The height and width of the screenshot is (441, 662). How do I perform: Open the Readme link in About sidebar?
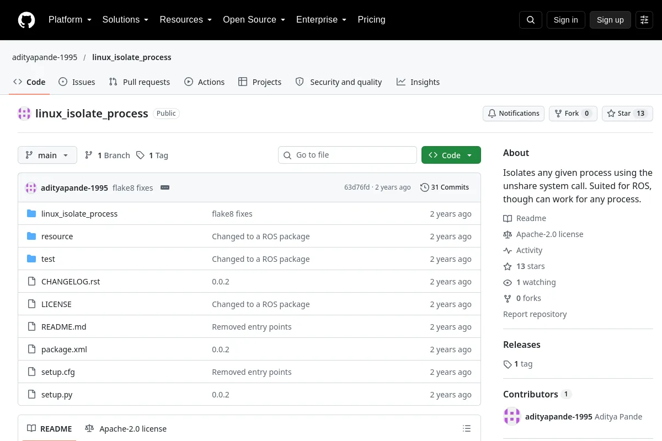pos(525,218)
